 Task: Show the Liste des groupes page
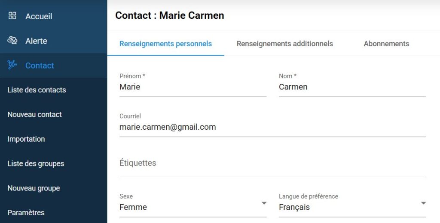pyautogui.click(x=36, y=164)
